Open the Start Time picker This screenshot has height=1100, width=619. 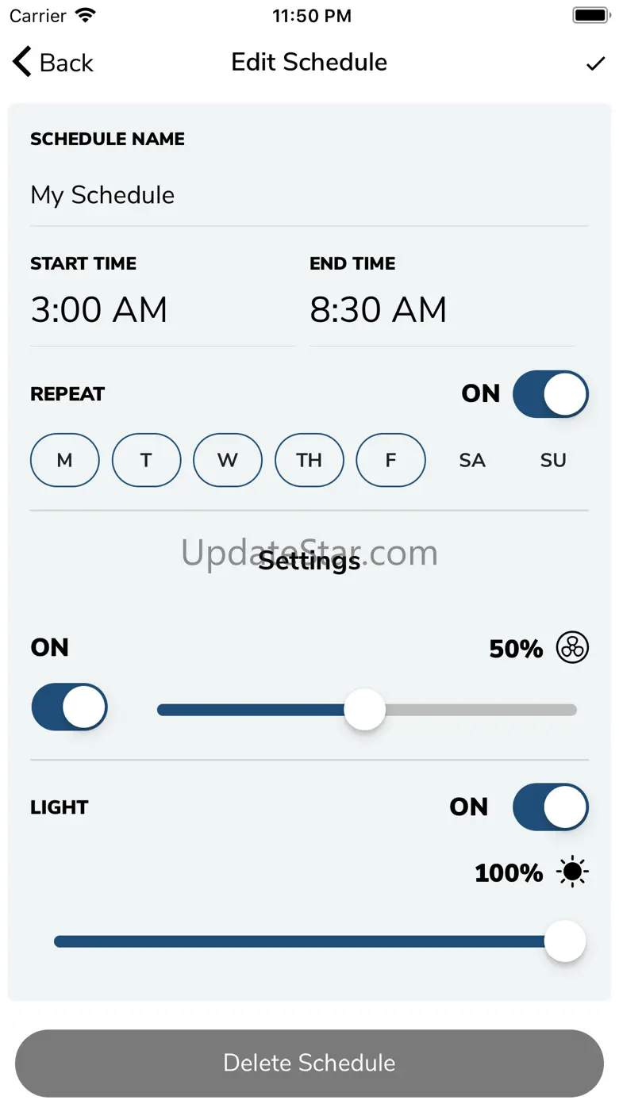pos(99,309)
